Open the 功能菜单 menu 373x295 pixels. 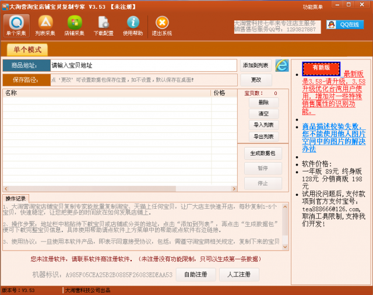[x=312, y=7]
